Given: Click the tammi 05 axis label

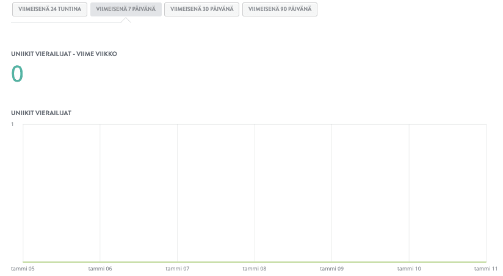Looking at the screenshot, I should (x=23, y=268).
